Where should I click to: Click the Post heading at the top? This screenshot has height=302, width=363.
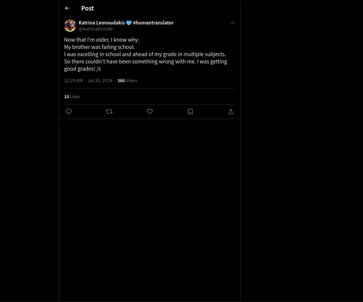pyautogui.click(x=87, y=8)
